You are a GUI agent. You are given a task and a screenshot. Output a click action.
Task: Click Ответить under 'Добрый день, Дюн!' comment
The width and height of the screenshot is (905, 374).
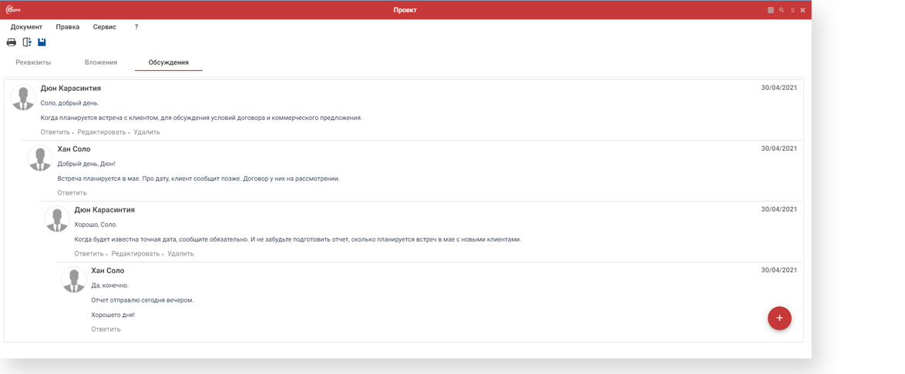(x=72, y=192)
